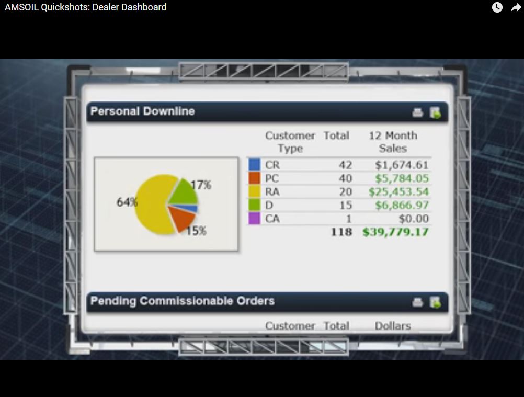Click the $6,866.97 sales value
Image resolution: width=524 pixels, height=397 pixels.
(401, 205)
